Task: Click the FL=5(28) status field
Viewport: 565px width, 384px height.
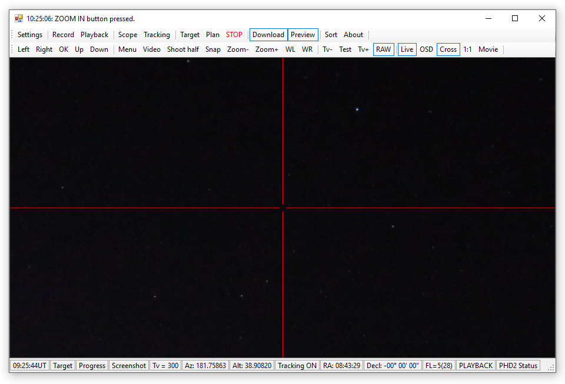Action: pos(439,366)
